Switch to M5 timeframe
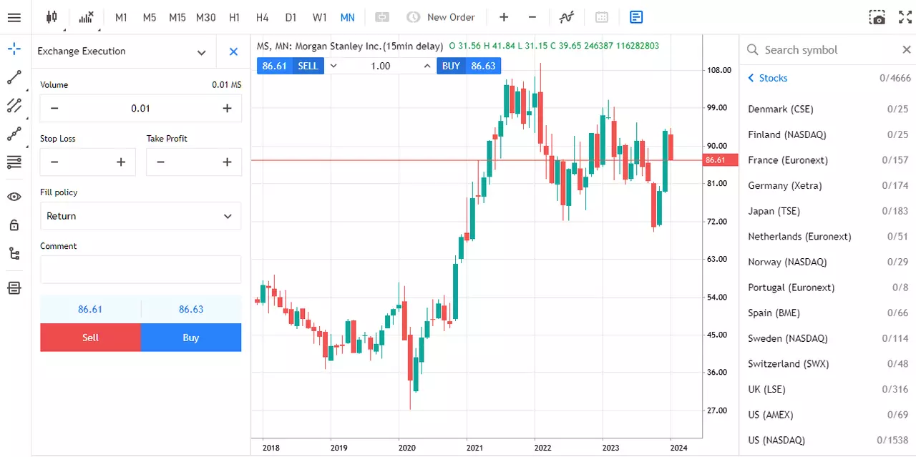Screen dimensions: 916x457 pos(149,17)
